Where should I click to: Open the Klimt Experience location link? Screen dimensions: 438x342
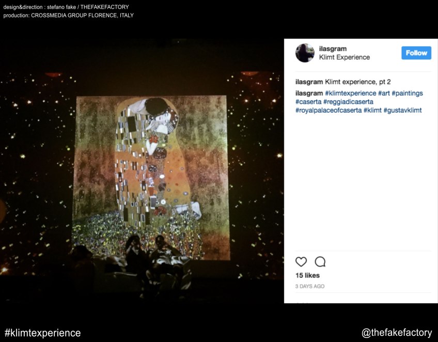[345, 57]
